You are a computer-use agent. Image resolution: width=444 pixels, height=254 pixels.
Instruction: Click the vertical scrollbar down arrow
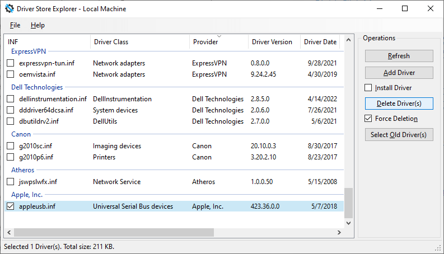point(349,223)
